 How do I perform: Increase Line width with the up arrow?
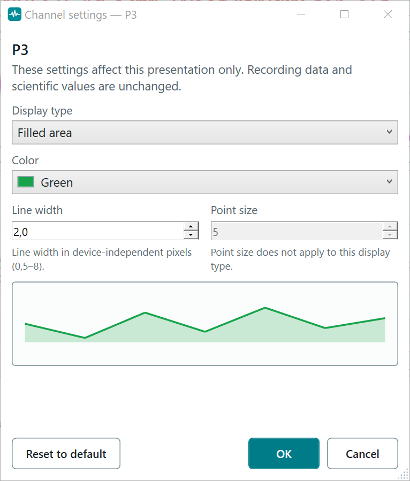[x=191, y=226]
